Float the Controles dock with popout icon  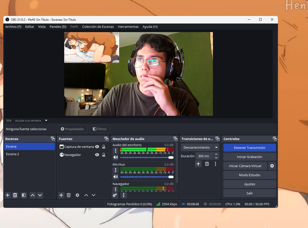[275, 139]
